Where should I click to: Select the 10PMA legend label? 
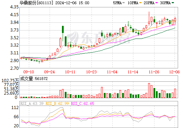point(133,3)
